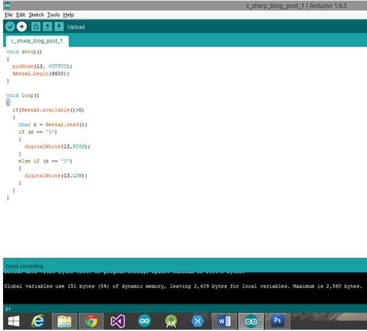Open Photoshop from taskbar
This screenshot has width=367, height=331.
278,321
